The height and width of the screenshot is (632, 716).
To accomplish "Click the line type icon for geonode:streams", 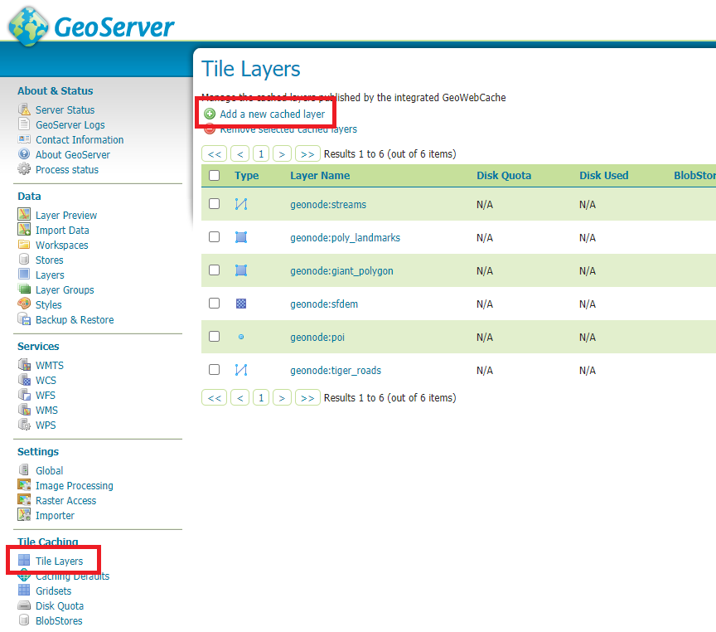I will (241, 204).
